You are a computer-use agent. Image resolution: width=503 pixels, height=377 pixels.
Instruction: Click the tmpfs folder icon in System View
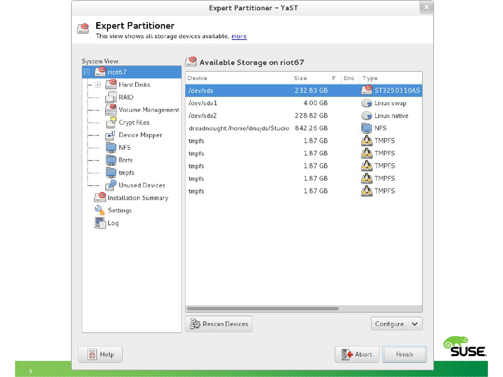[x=111, y=172]
